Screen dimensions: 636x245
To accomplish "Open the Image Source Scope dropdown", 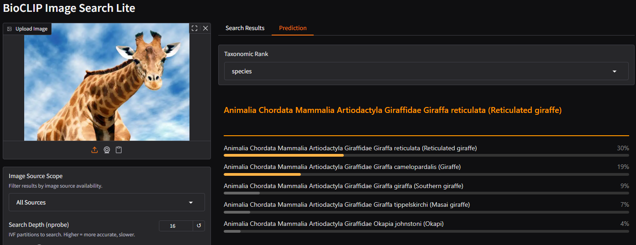I will tap(107, 202).
